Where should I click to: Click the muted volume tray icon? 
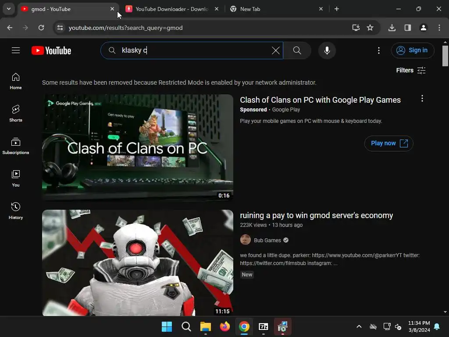[x=398, y=326]
